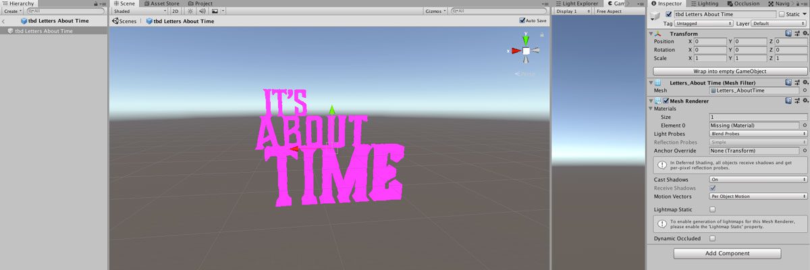Toggle 2D view mode button
Image resolution: width=810 pixels, height=270 pixels.
point(175,11)
